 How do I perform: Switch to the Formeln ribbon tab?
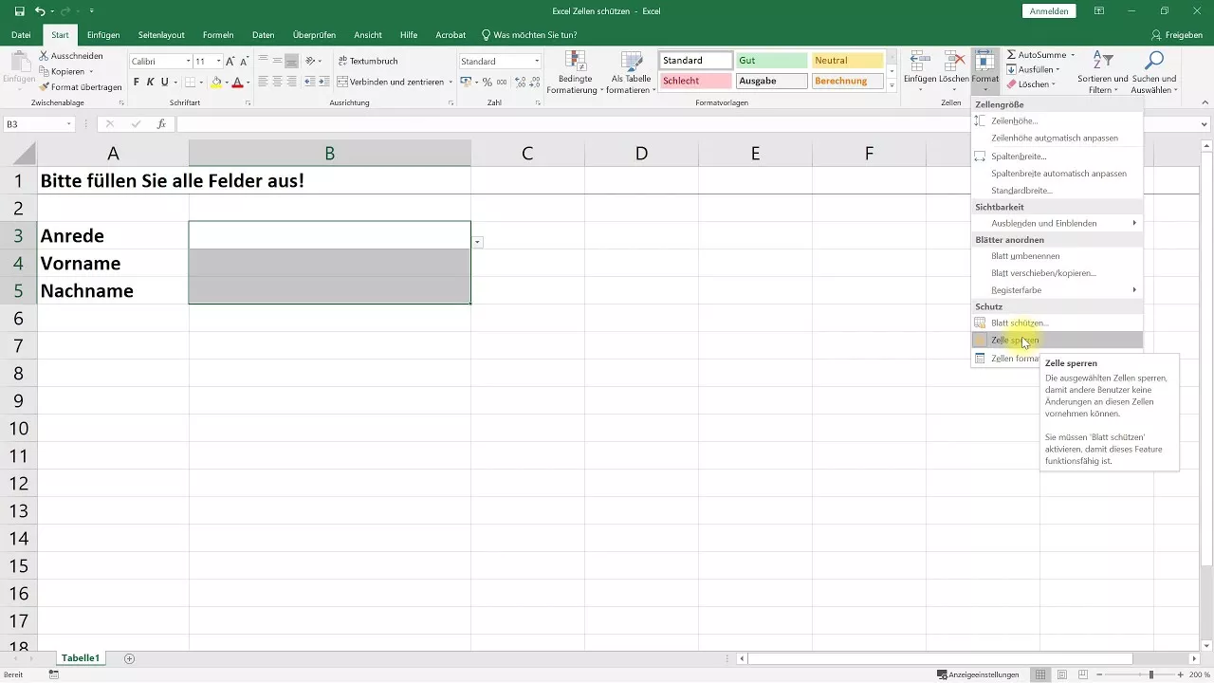point(218,34)
